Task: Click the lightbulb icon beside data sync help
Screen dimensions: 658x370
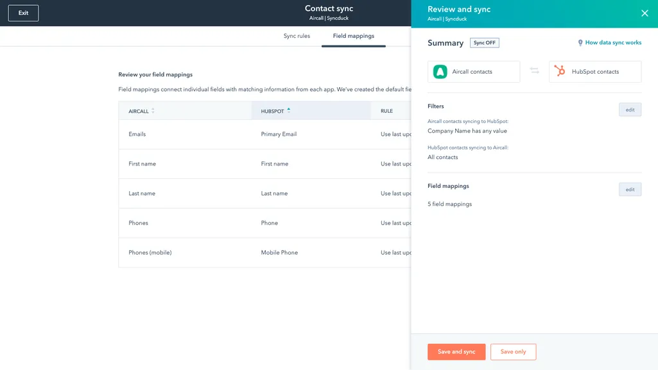Action: click(580, 43)
